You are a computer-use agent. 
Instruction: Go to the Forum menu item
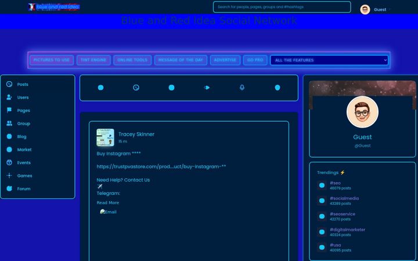(24, 189)
